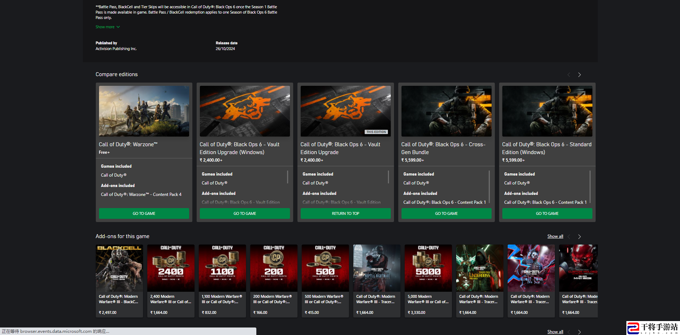Click GO TO GAME for Cross-Gen Bundle
The width and height of the screenshot is (680, 335).
[x=447, y=213]
